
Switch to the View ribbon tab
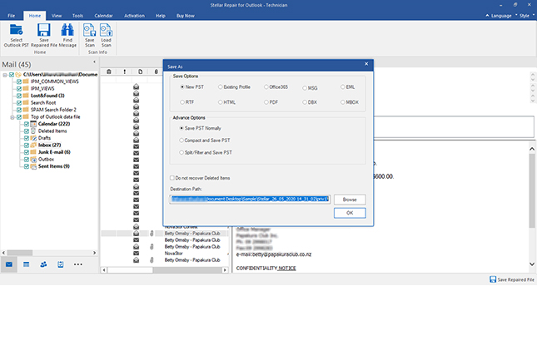[57, 16]
